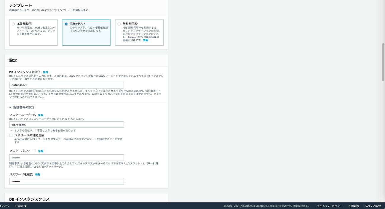The width and height of the screenshot is (385, 209).
Task: Open 情報 link next to DB インスタンス識別子
Action: click(x=45, y=72)
